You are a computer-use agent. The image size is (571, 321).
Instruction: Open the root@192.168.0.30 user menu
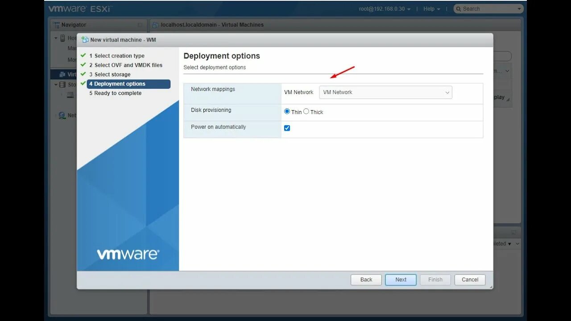click(x=385, y=9)
